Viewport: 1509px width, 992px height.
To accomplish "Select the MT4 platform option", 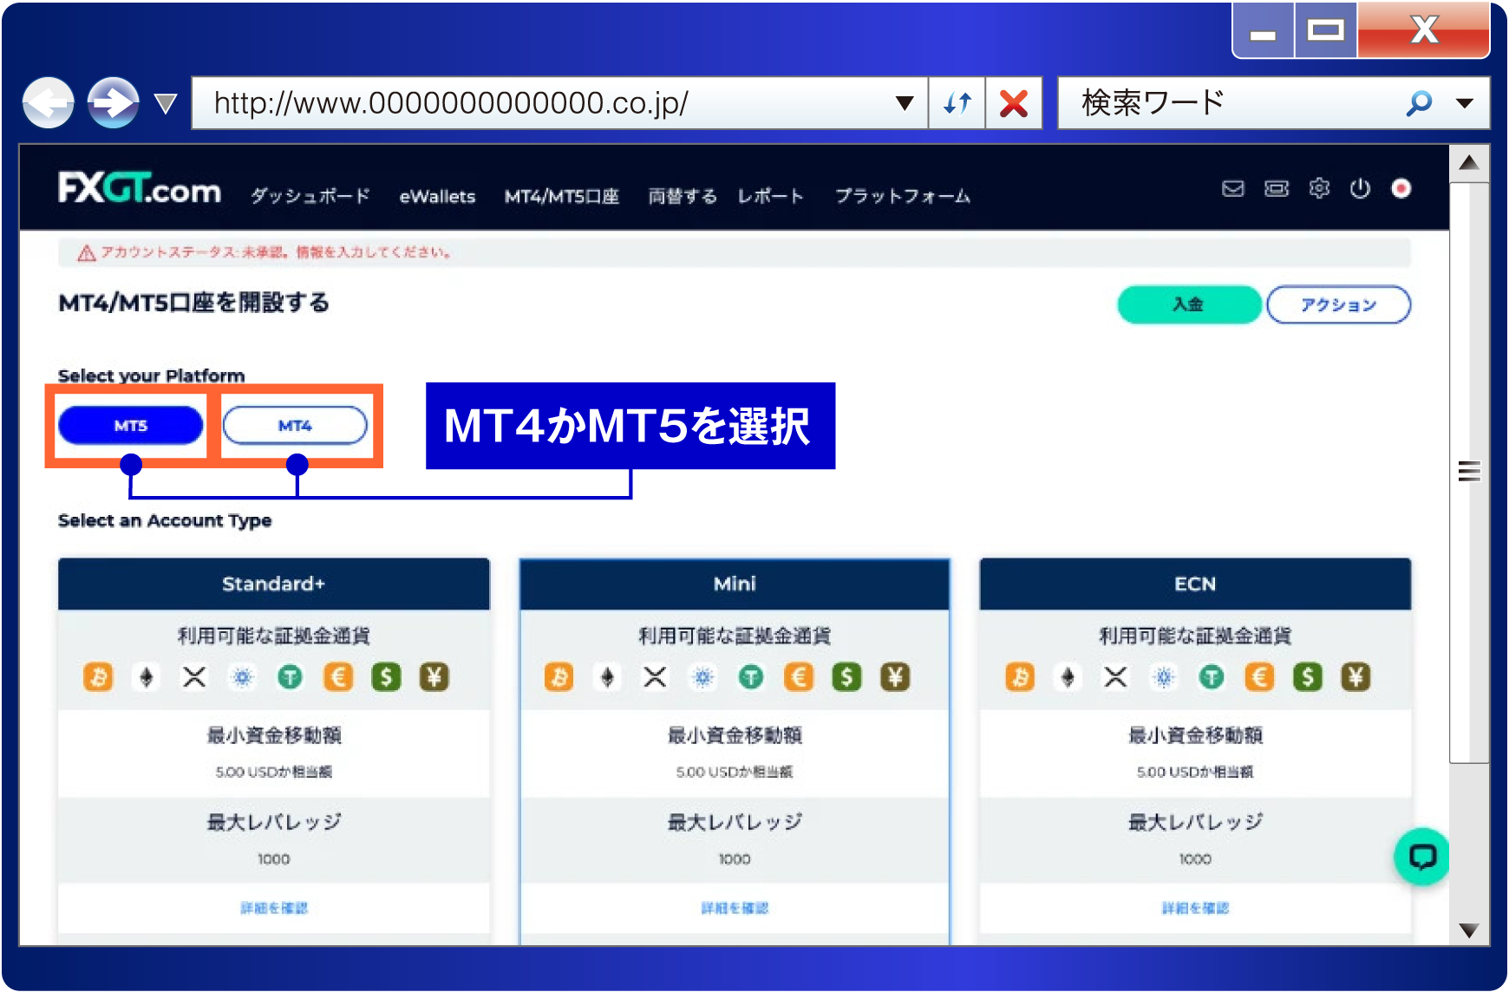I will (x=295, y=425).
